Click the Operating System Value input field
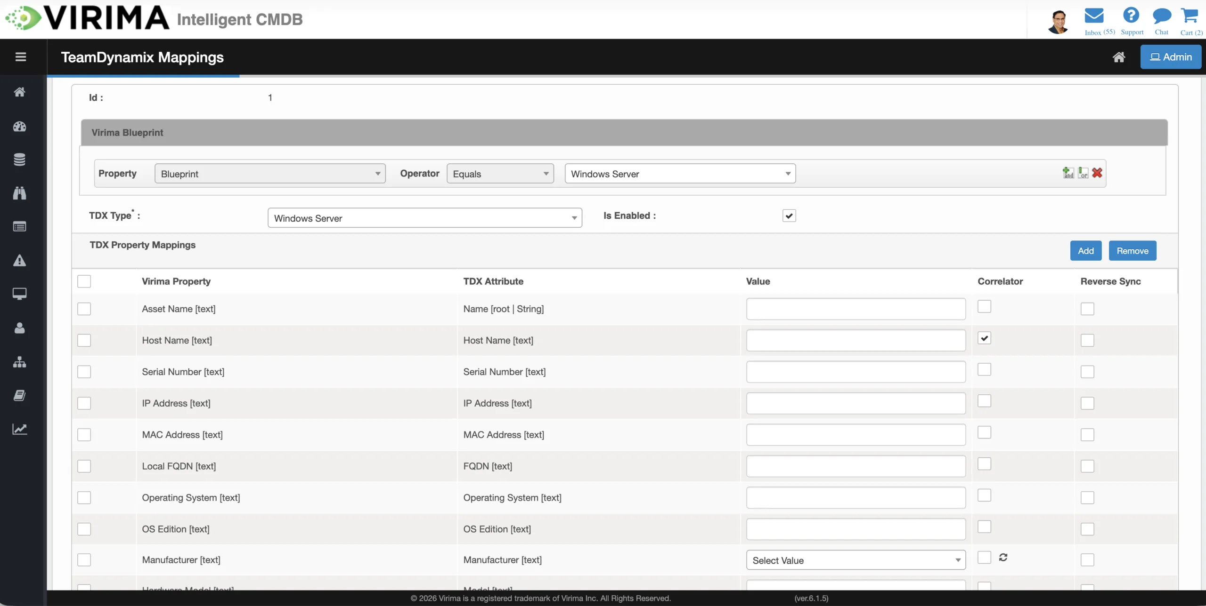 [x=856, y=498]
